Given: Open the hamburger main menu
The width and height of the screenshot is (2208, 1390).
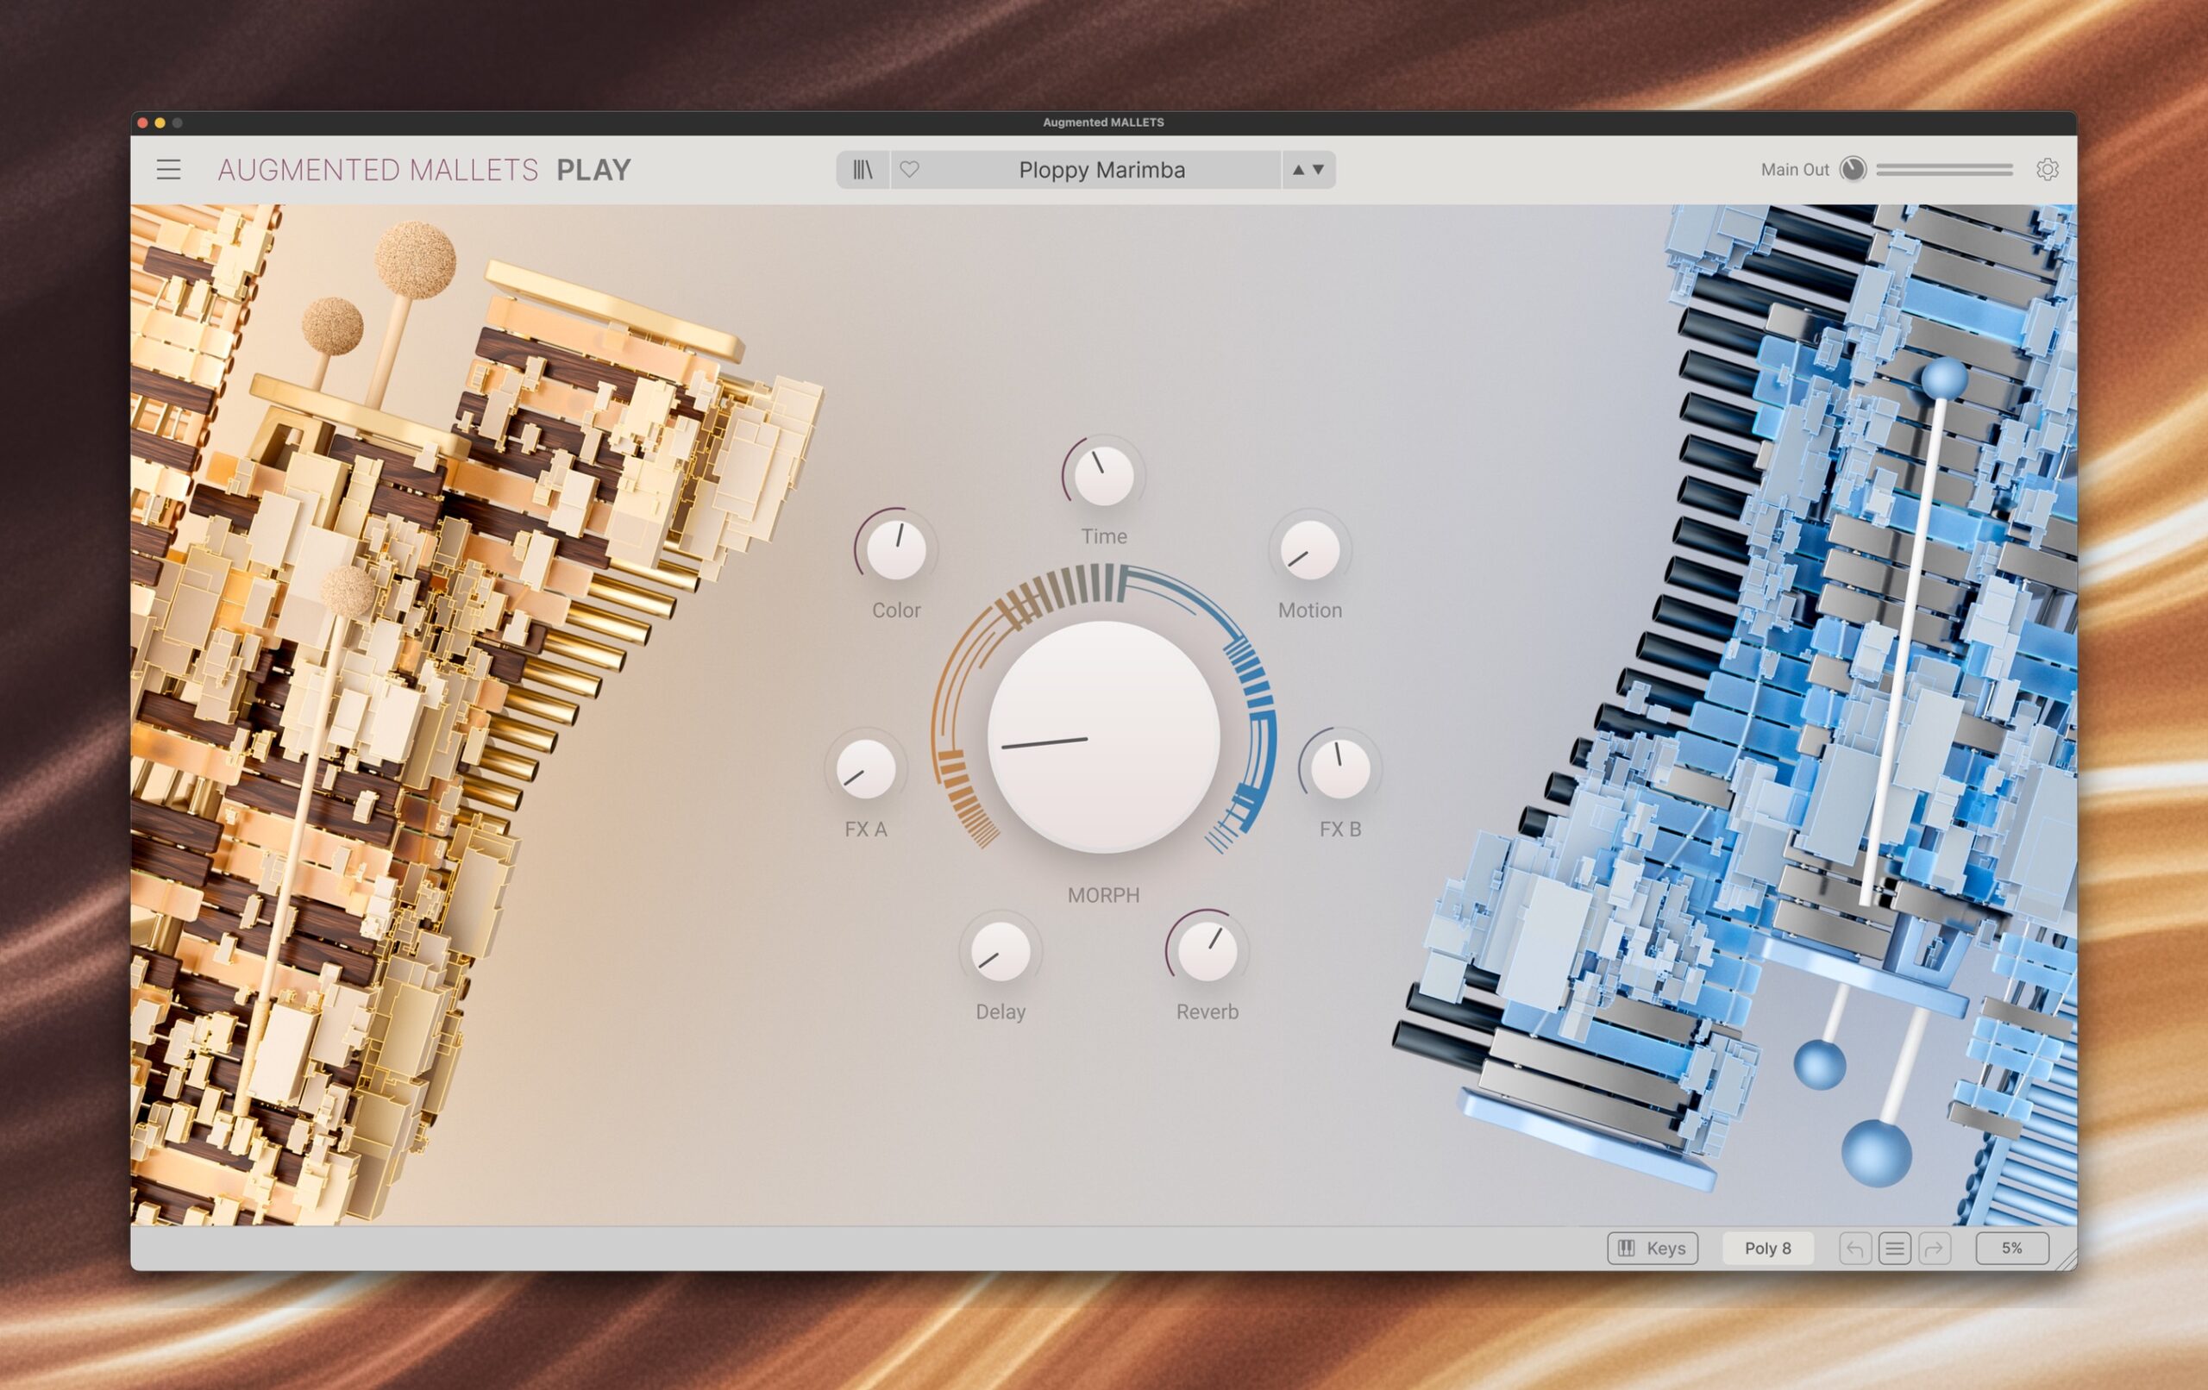Looking at the screenshot, I should [x=168, y=170].
